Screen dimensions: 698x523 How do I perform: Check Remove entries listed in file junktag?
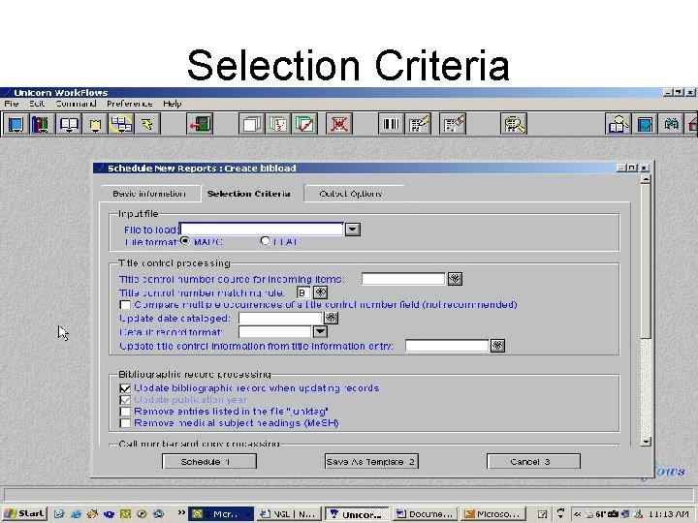[x=125, y=412]
